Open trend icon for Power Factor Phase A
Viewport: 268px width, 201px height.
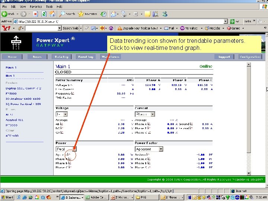coord(149,159)
